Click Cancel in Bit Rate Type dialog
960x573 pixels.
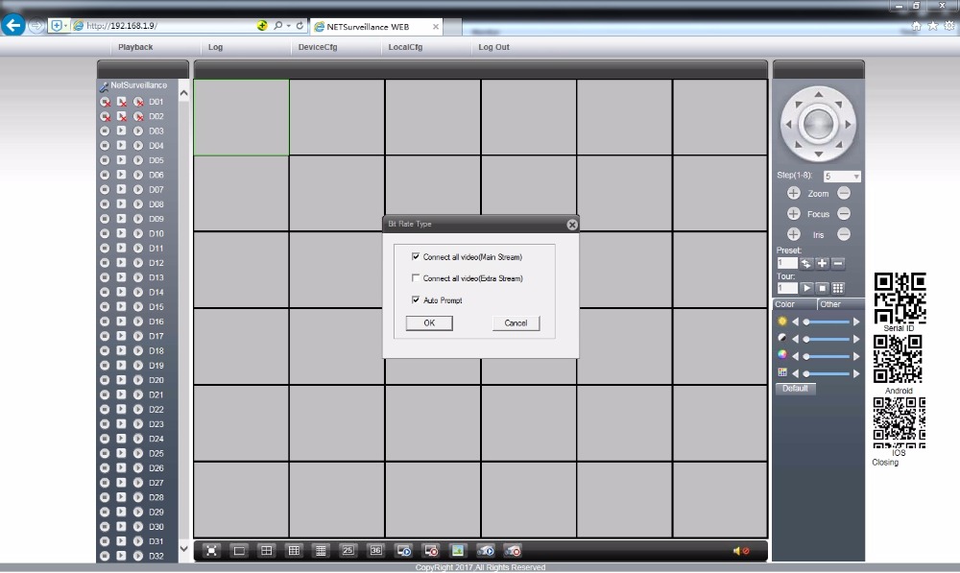pyautogui.click(x=516, y=323)
